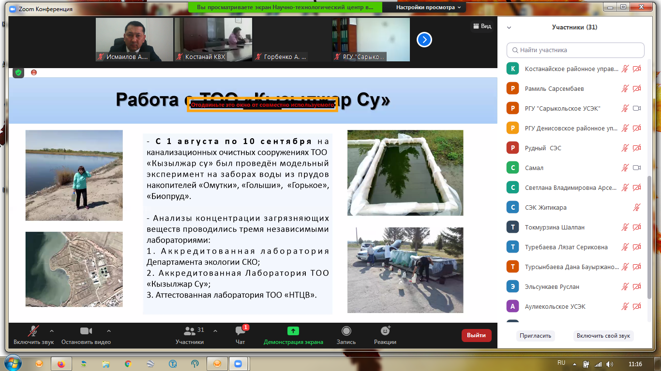Click avatar beside Костанайское районное управ…
Screen dimensions: 661x371
512,69
